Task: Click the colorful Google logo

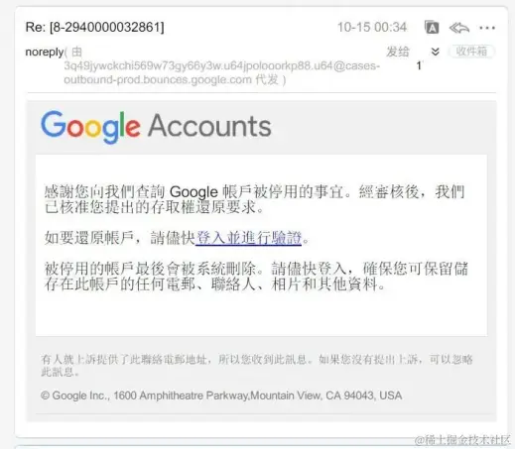Action: pyautogui.click(x=90, y=127)
